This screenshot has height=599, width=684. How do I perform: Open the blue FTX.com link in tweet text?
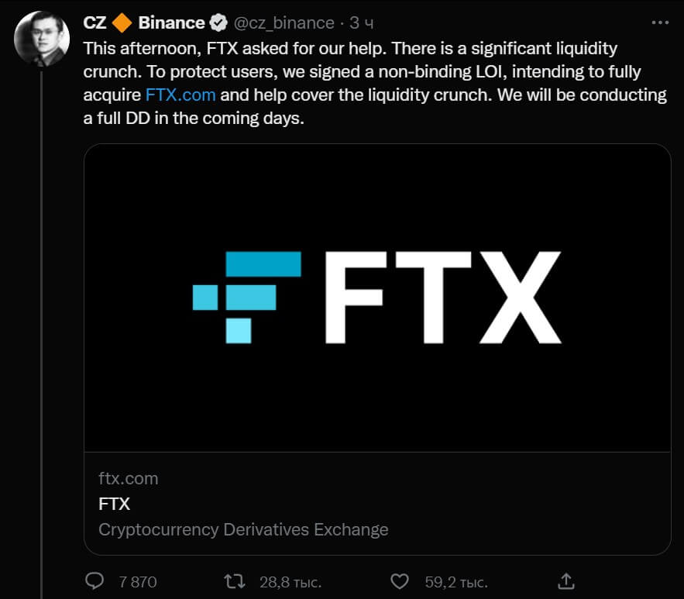click(x=180, y=95)
